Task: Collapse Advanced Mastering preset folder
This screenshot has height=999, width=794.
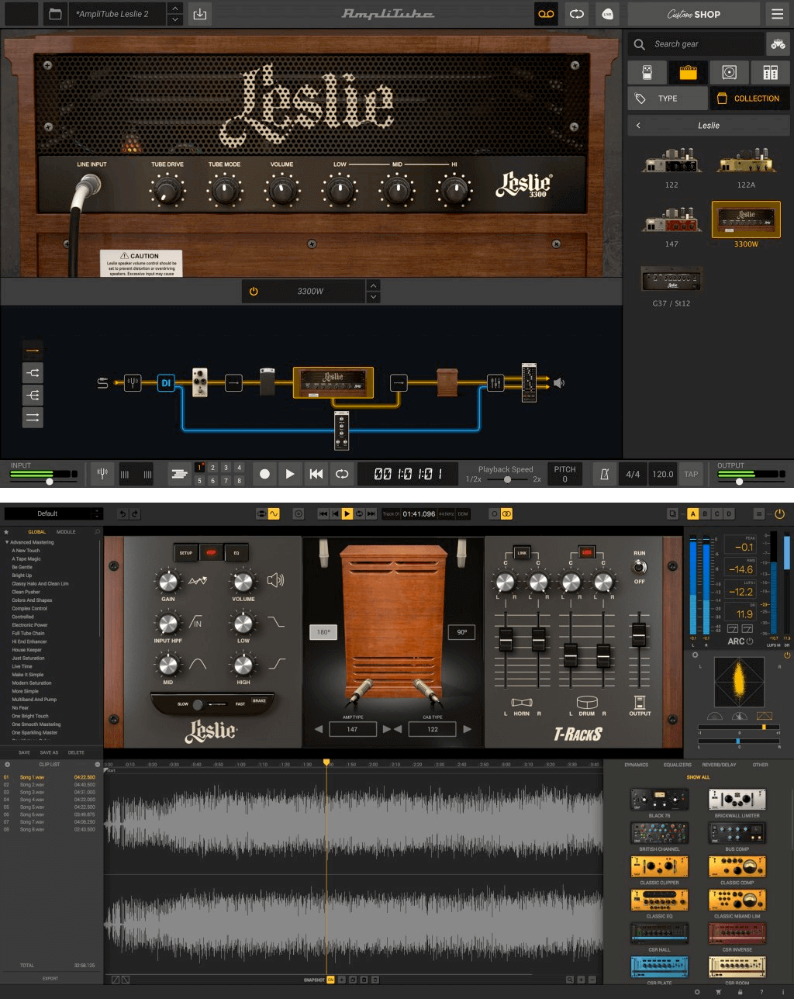Action: (7, 542)
